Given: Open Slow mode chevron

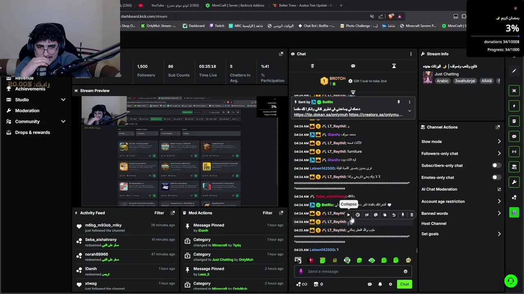Looking at the screenshot, I should [499, 141].
